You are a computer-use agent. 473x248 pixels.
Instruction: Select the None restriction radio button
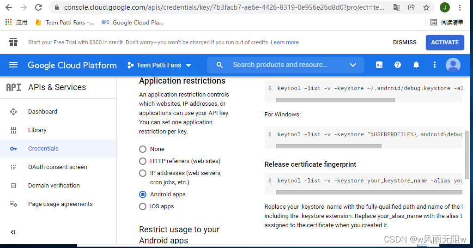[x=143, y=149]
